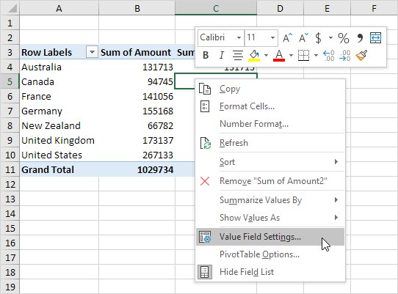Click the Value Field Settings icon
The width and height of the screenshot is (398, 294).
(x=205, y=237)
